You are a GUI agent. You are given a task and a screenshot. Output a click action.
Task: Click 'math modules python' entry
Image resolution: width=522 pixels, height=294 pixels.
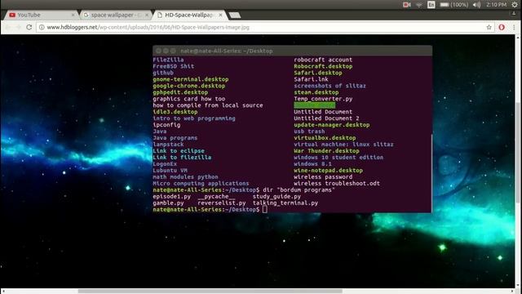point(185,176)
